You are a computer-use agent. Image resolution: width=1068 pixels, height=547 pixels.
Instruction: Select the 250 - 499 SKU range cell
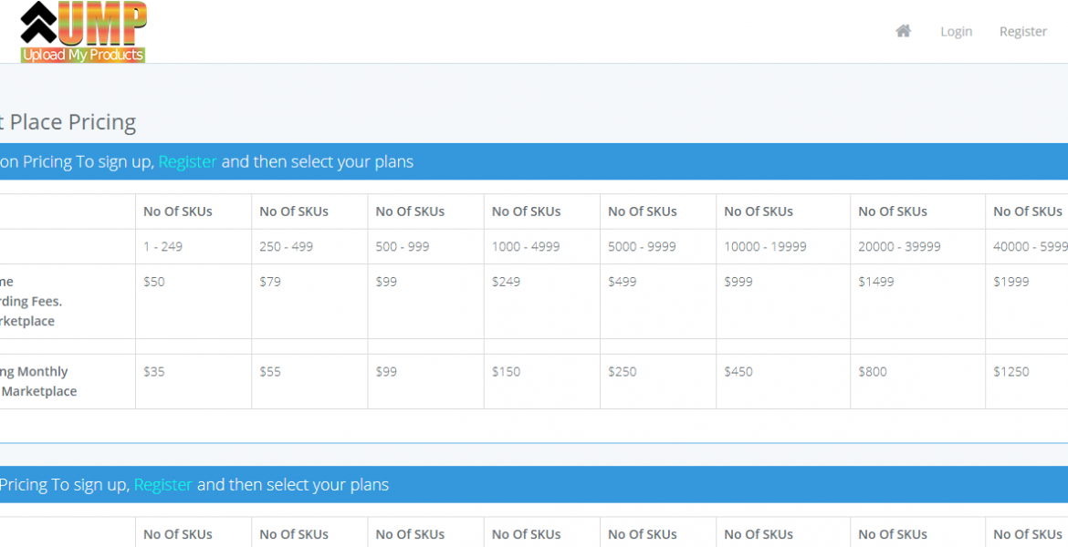tap(286, 246)
